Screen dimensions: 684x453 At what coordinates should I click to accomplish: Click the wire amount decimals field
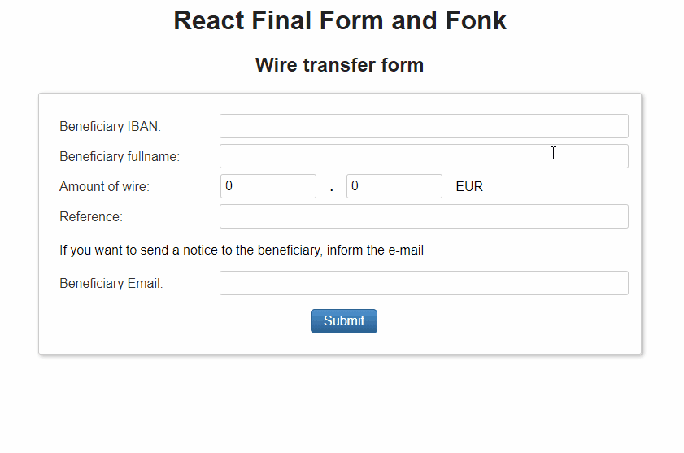pos(394,186)
